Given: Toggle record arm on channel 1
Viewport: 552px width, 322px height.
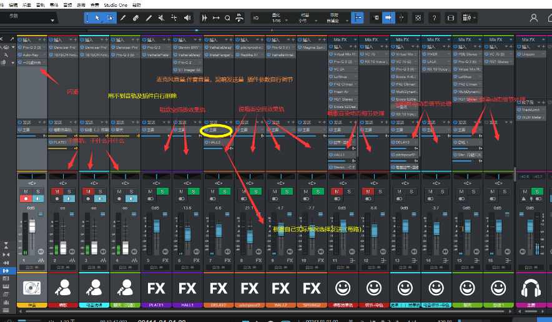Looking at the screenshot, I should pyautogui.click(x=26, y=198).
